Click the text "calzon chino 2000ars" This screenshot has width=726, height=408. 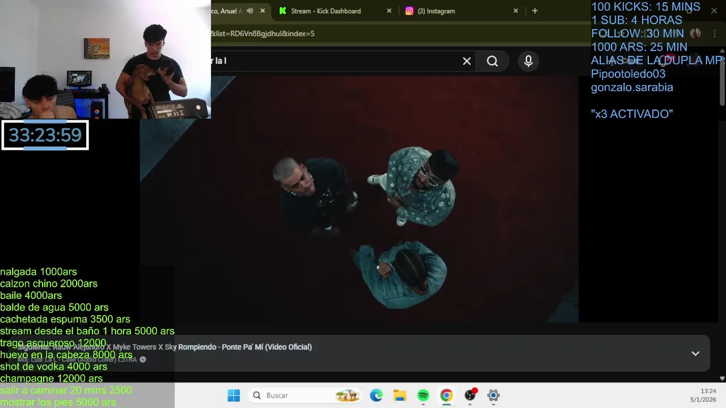coord(49,284)
